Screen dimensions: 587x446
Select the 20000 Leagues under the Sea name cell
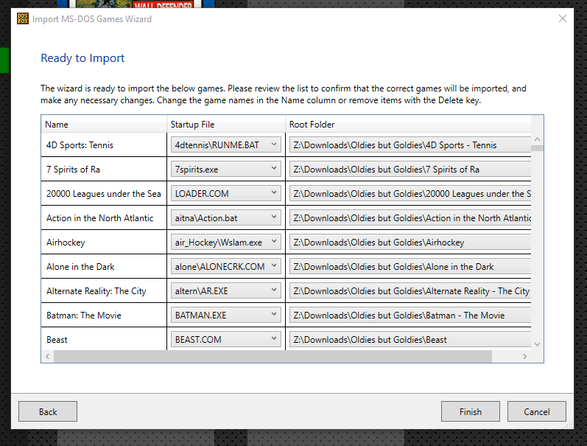[104, 193]
